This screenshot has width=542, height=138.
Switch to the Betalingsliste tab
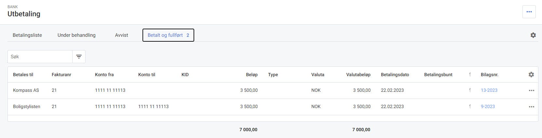tap(27, 35)
